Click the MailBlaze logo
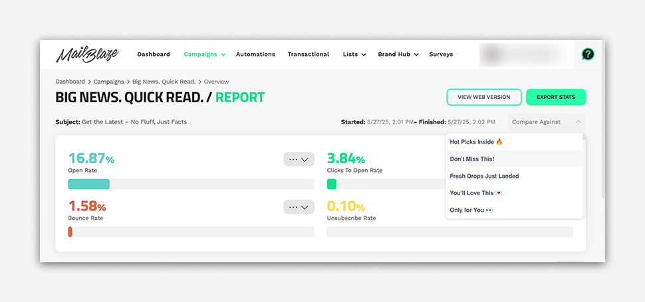Viewport: 645px width, 302px height. pos(87,54)
